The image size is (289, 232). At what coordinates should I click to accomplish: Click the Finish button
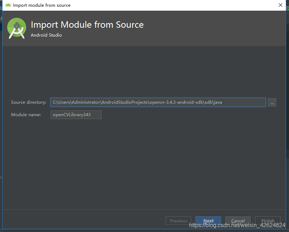268,221
